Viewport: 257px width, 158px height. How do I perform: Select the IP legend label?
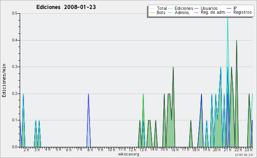(x=235, y=8)
